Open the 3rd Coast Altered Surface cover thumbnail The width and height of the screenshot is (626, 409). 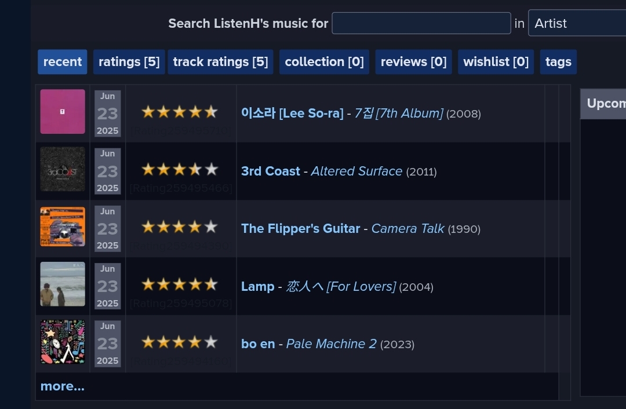63,169
